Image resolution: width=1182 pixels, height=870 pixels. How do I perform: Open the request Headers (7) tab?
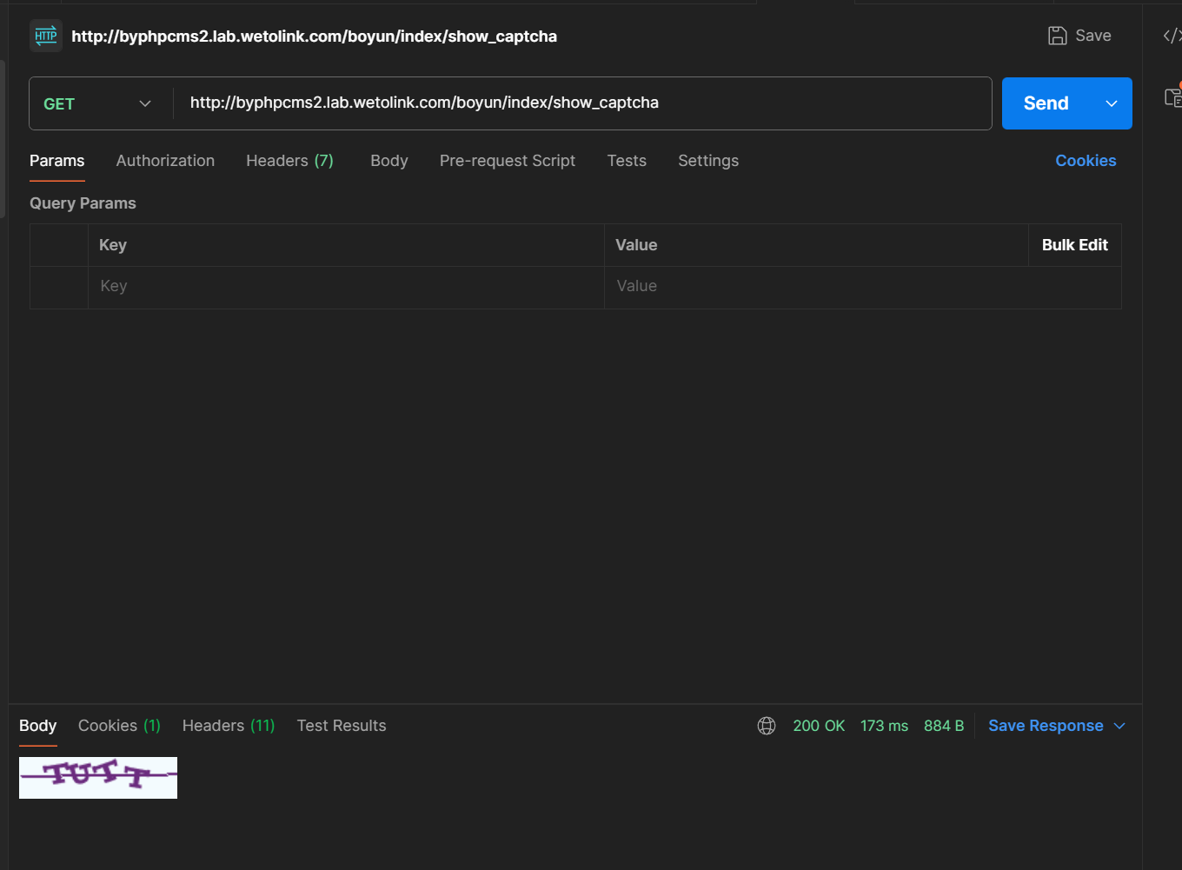[x=289, y=161]
